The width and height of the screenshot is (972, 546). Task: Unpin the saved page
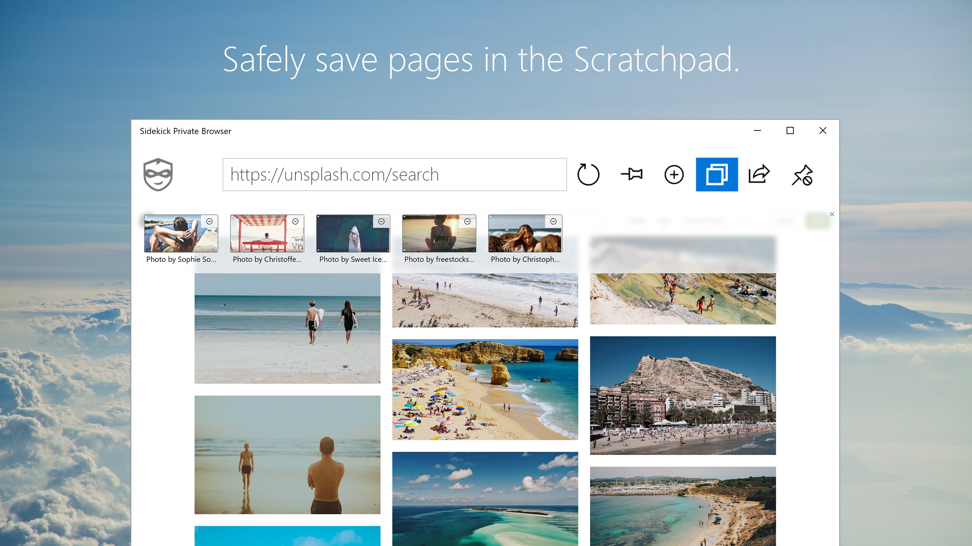[802, 174]
